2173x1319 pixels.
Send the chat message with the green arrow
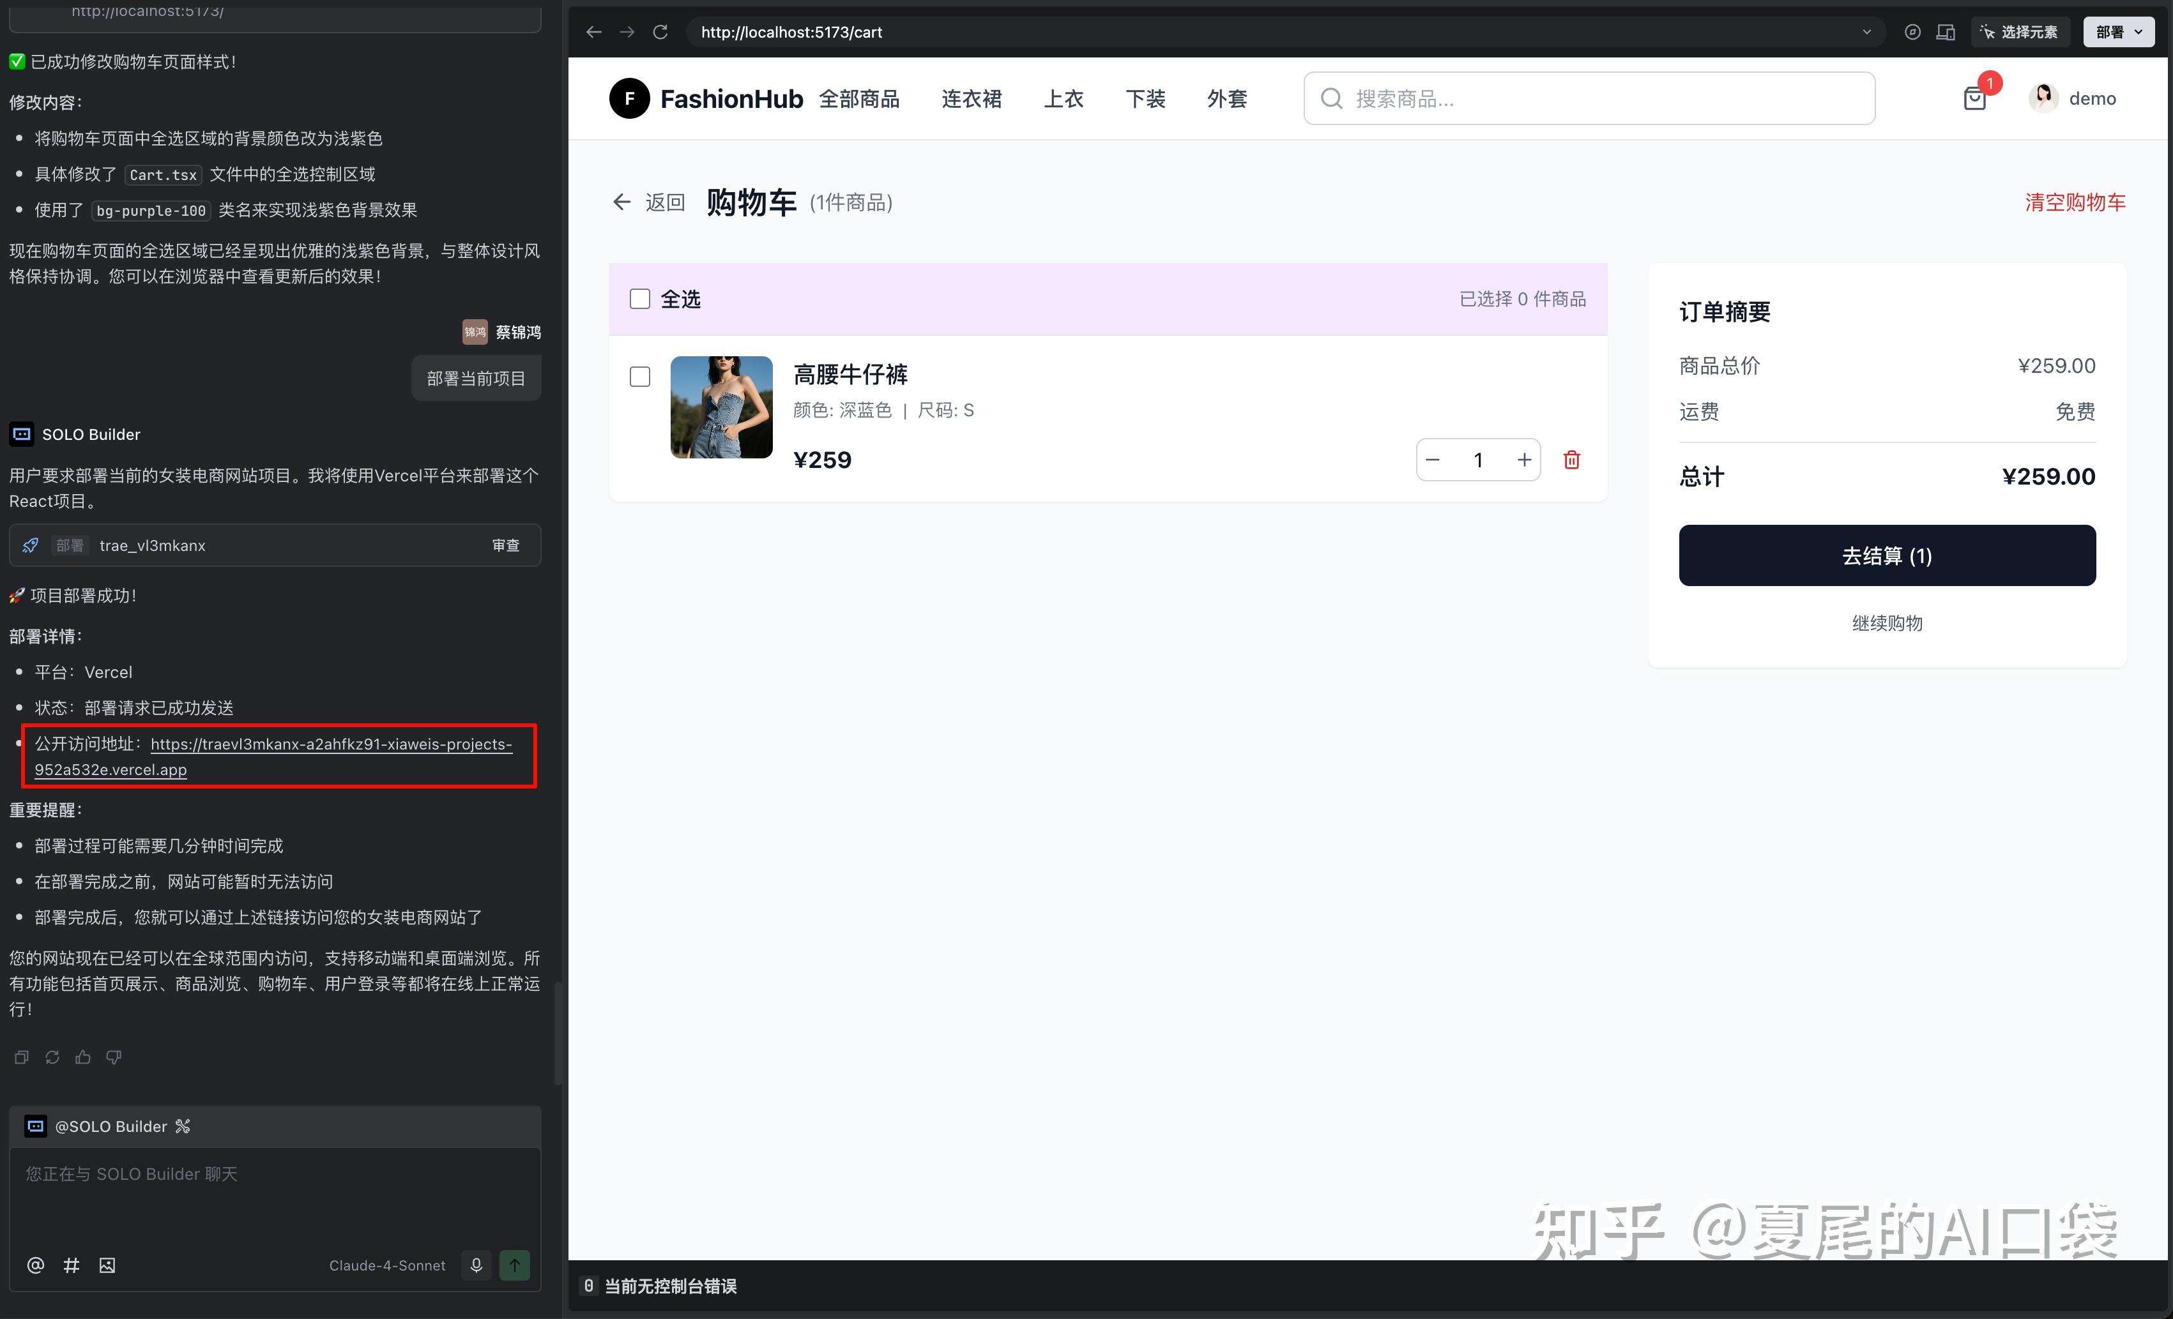click(514, 1264)
